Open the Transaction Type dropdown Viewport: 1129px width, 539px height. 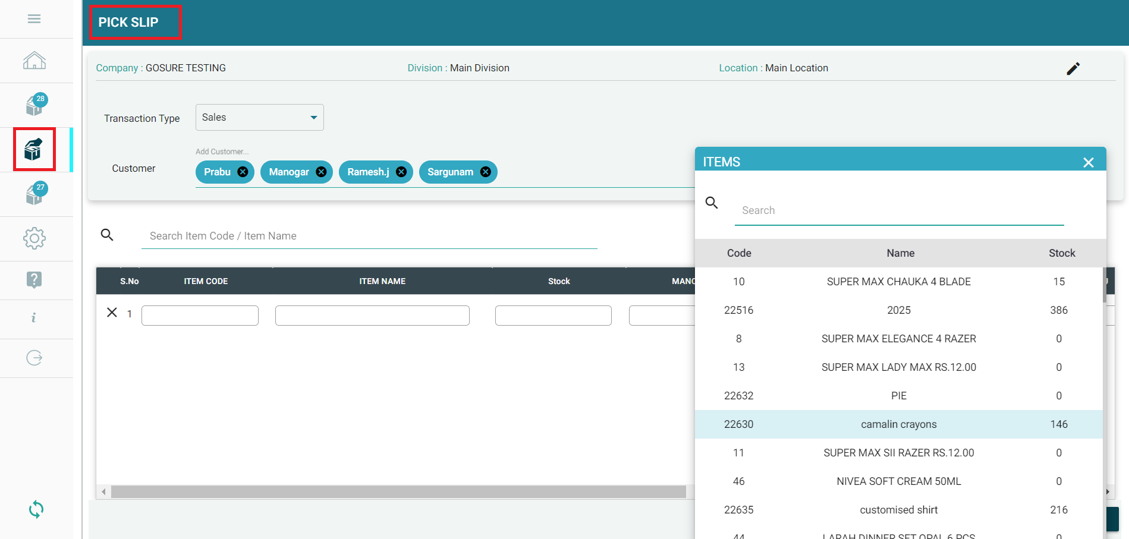[x=260, y=118]
